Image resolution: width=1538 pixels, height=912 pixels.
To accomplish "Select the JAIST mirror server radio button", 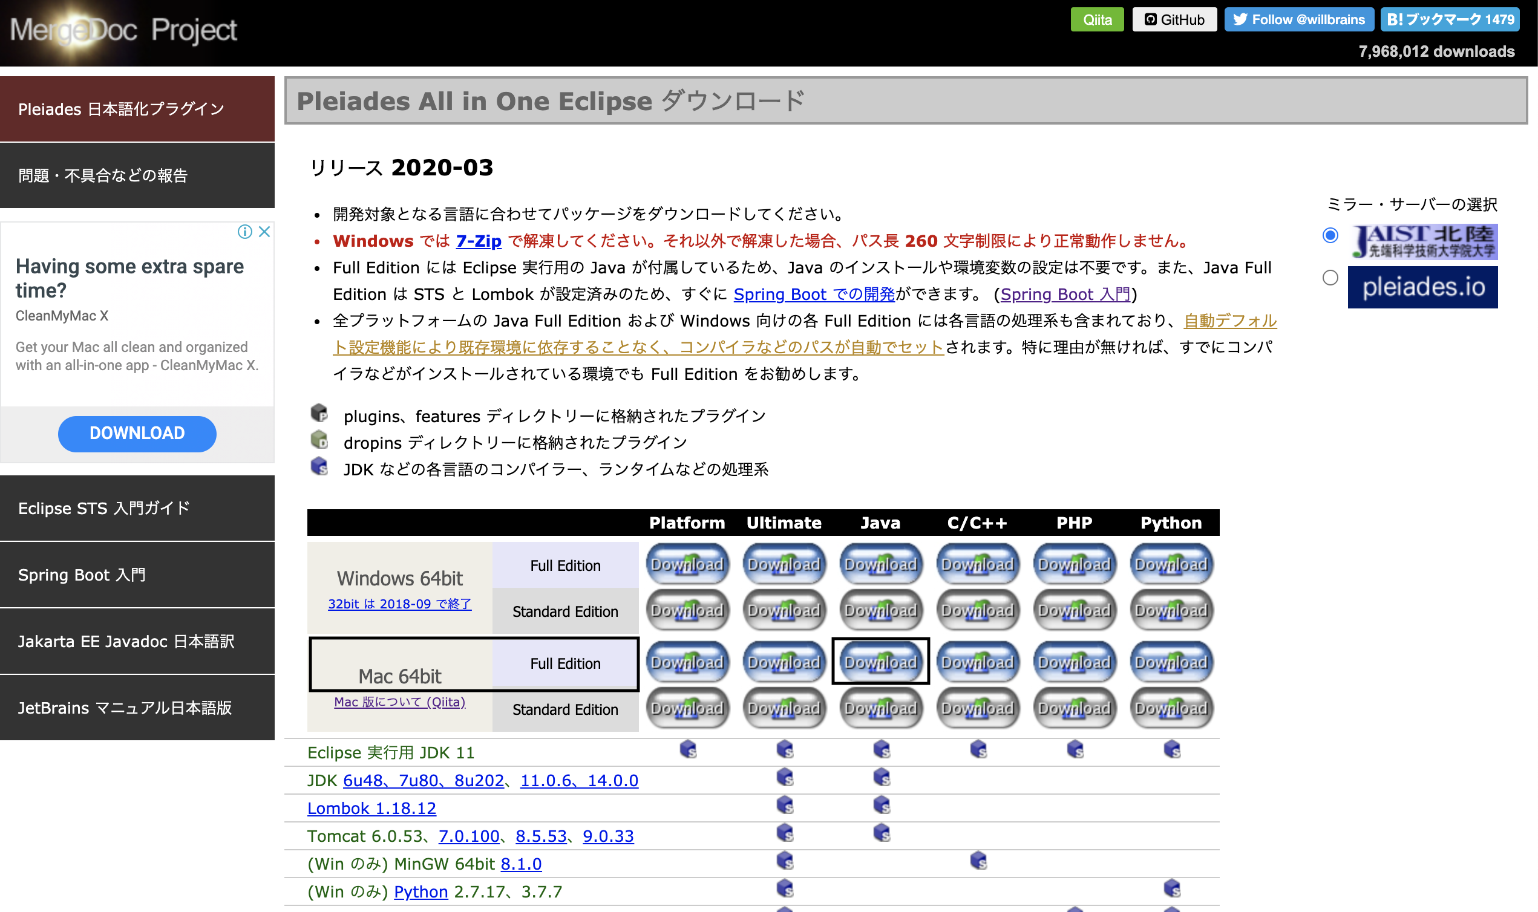I will pos(1330,235).
